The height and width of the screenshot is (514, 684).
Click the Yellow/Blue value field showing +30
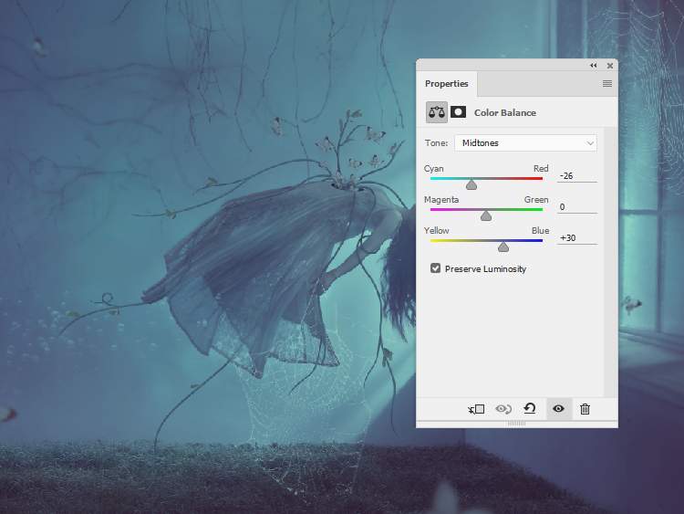576,237
